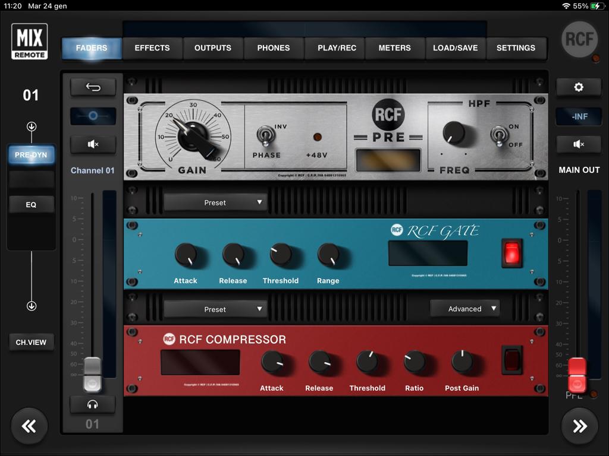The width and height of the screenshot is (609, 456).
Task: Click the gate Threshold knob
Action: click(281, 255)
